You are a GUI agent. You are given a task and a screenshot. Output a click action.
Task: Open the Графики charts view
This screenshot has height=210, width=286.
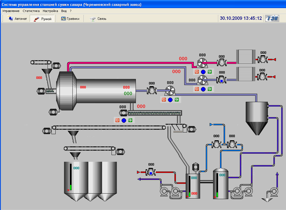click(x=70, y=19)
